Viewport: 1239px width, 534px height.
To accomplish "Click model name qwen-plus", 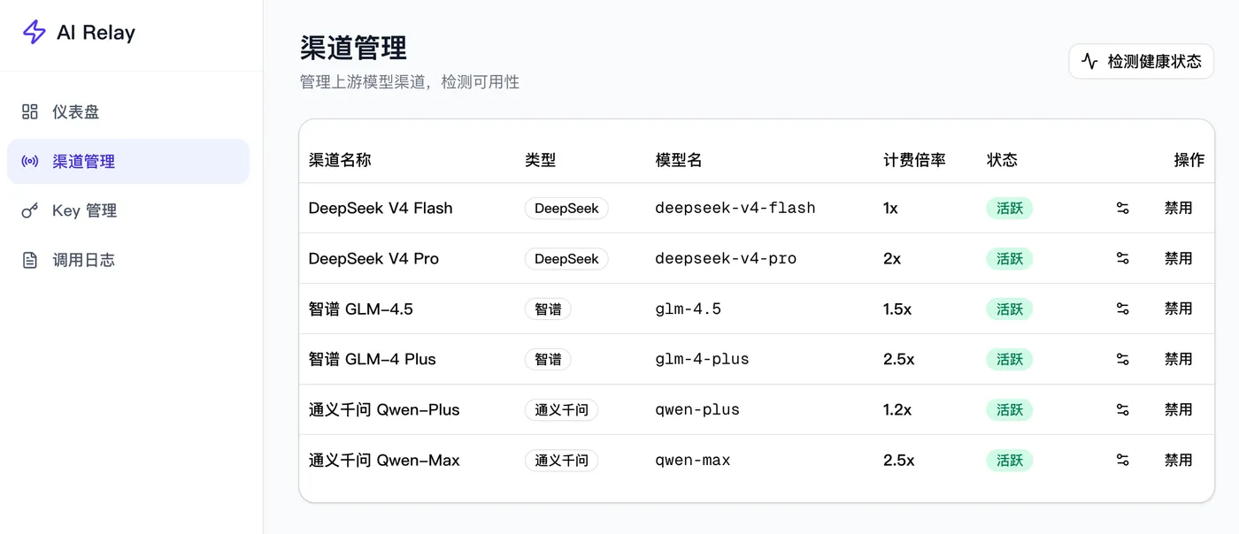I will pyautogui.click(x=697, y=409).
